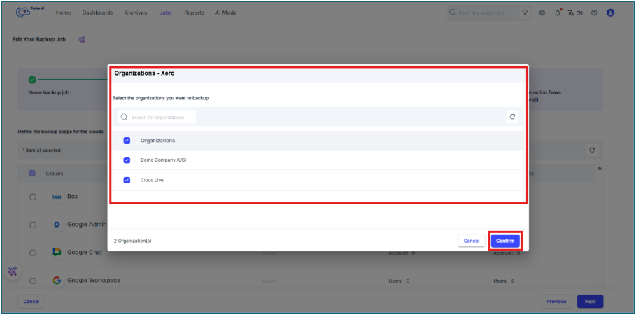Click the Google Chat logo icon
Viewport: 636px width, 315px height.
[x=57, y=253]
